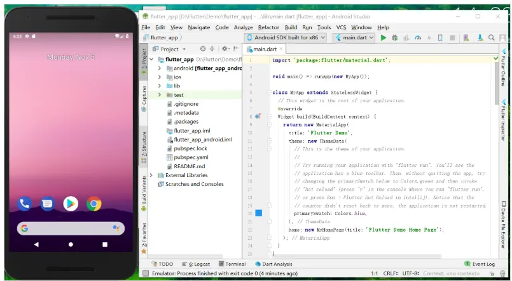Image resolution: width=512 pixels, height=281 pixels.
Task: Click the Stop square icon in toolbar
Action: (x=452, y=38)
